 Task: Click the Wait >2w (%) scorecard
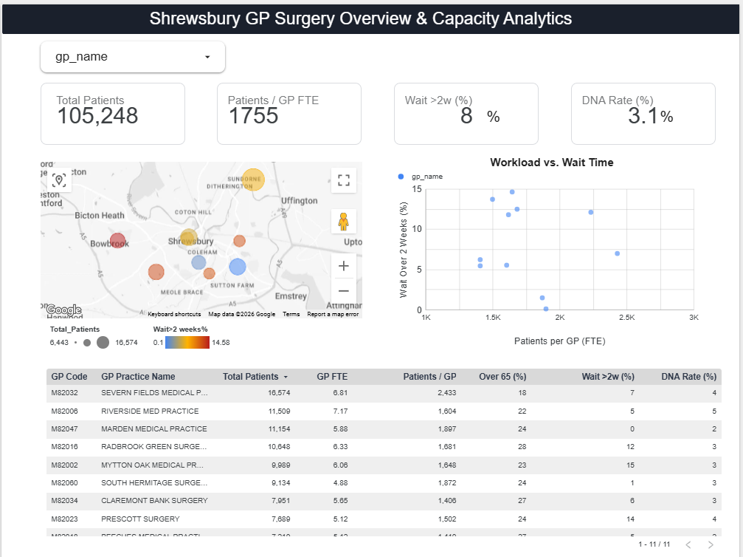(x=466, y=114)
